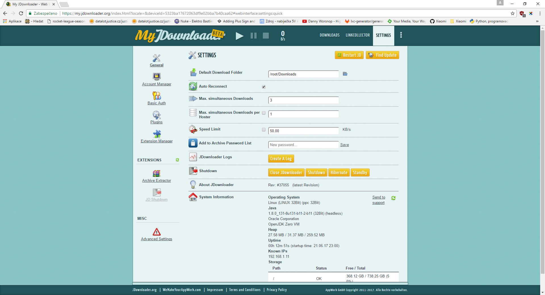Open General link in sidebar
Screen dimensions: 545x295
tap(156, 65)
